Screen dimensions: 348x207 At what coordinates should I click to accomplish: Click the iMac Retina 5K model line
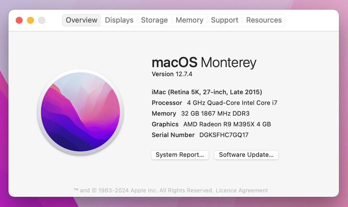[207, 92]
